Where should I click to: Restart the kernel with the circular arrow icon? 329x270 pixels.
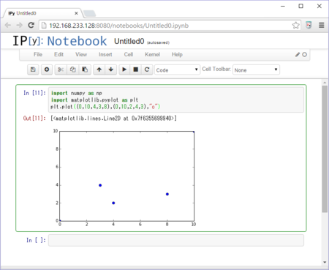(147, 70)
